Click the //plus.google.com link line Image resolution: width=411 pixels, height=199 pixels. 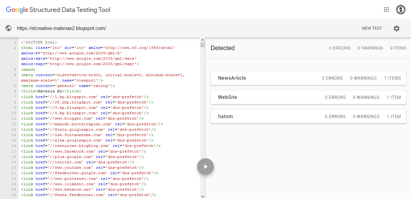tap(82, 157)
